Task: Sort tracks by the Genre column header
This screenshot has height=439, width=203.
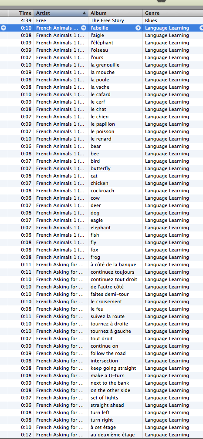Action: (173, 13)
